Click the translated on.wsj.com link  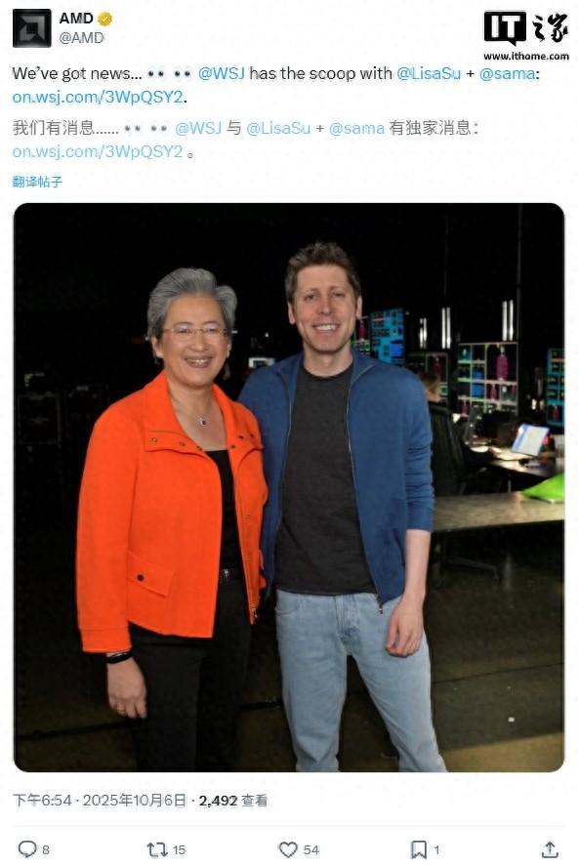click(x=98, y=152)
